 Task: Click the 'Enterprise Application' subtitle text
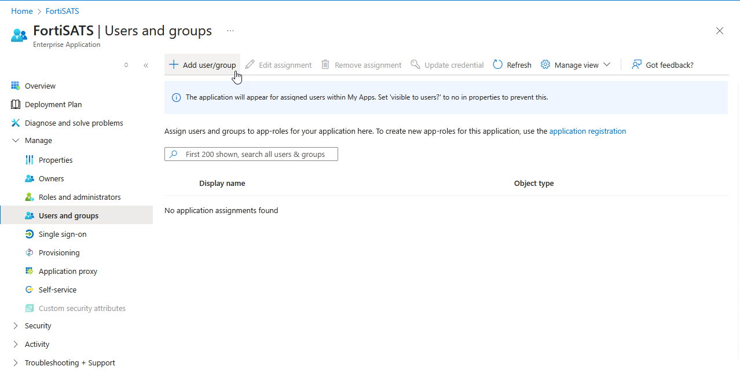[67, 45]
